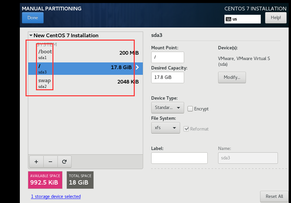Click the keyboard layout icon next to us
The height and width of the screenshot is (203, 291).
(x=228, y=19)
